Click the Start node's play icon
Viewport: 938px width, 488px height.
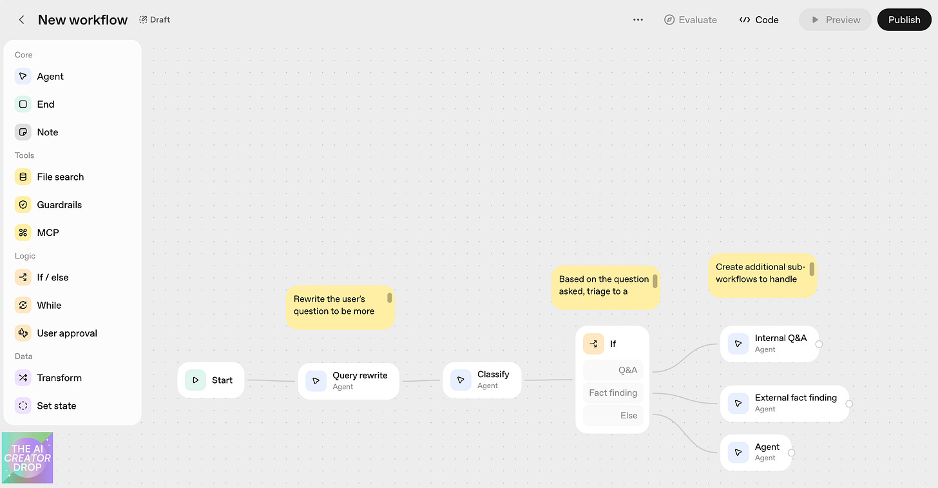click(x=195, y=380)
